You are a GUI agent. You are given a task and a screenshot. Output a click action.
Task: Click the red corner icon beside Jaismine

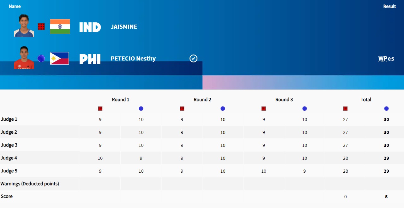point(41,27)
